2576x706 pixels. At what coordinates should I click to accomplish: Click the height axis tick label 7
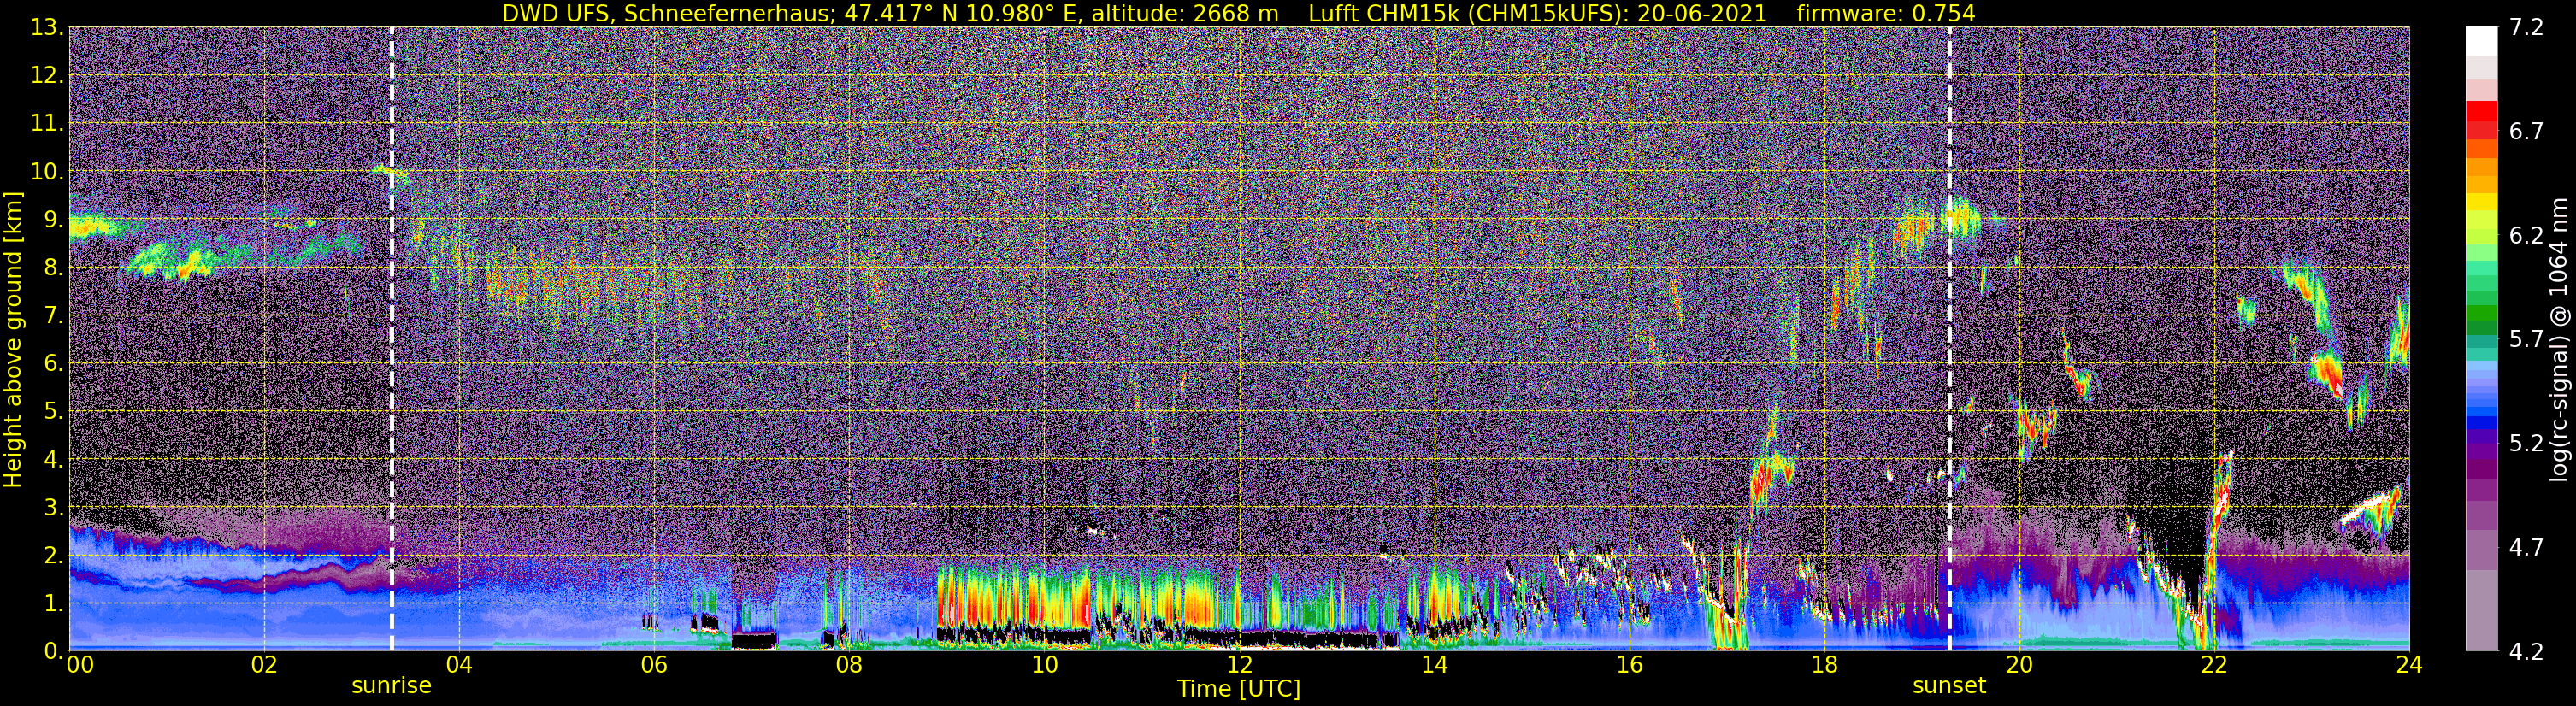click(x=53, y=315)
